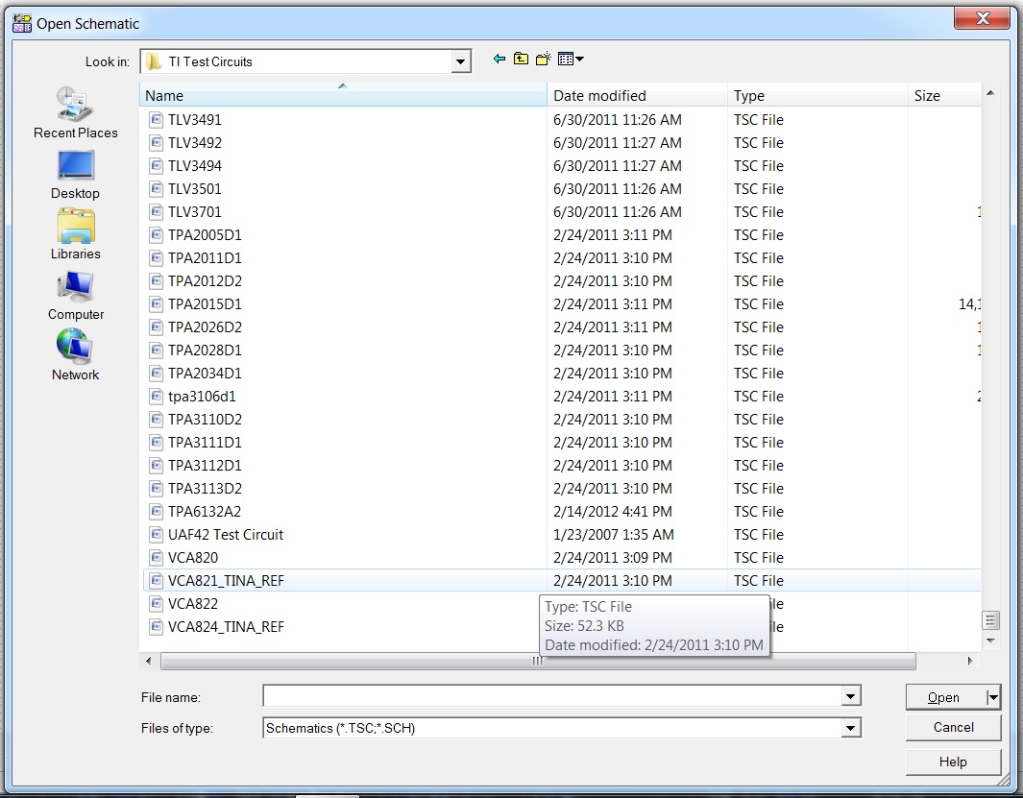This screenshot has height=798, width=1023.
Task: Click the Open button
Action: pos(946,697)
